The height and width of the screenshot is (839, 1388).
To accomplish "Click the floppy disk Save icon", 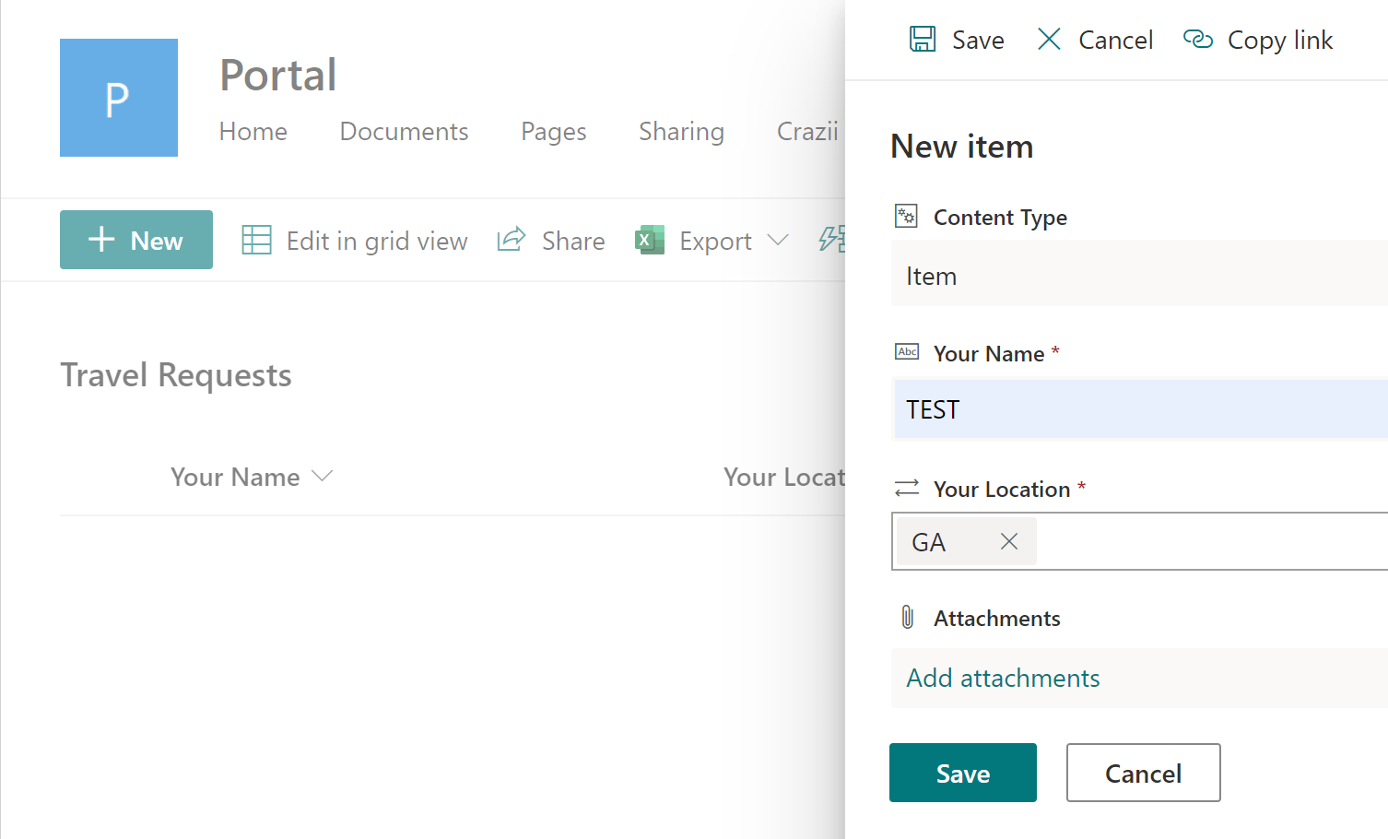I will 923,40.
